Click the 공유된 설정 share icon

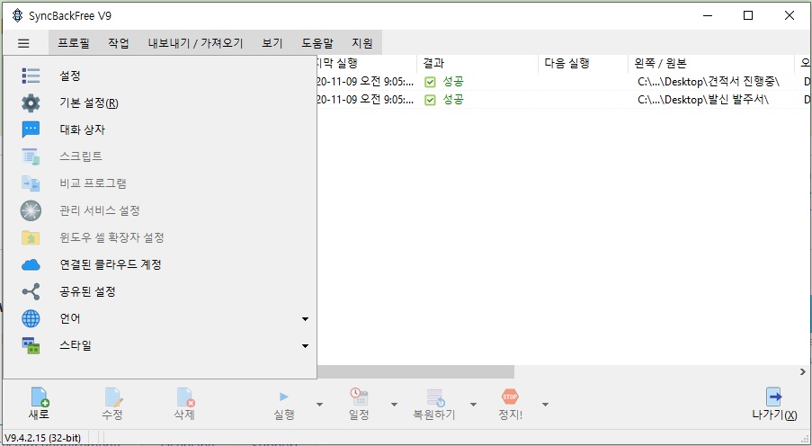point(31,291)
